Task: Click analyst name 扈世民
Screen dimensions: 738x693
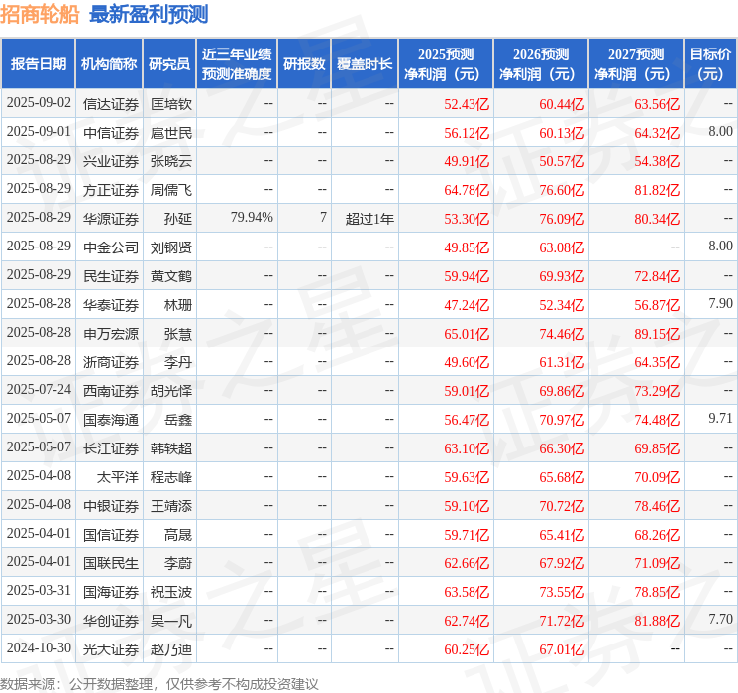Action: [x=171, y=133]
